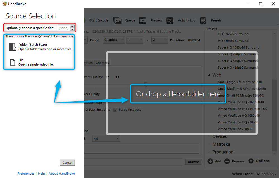Open the When Done dropdown
Image resolution: width=279 pixels, height=178 pixels.
(x=266, y=174)
